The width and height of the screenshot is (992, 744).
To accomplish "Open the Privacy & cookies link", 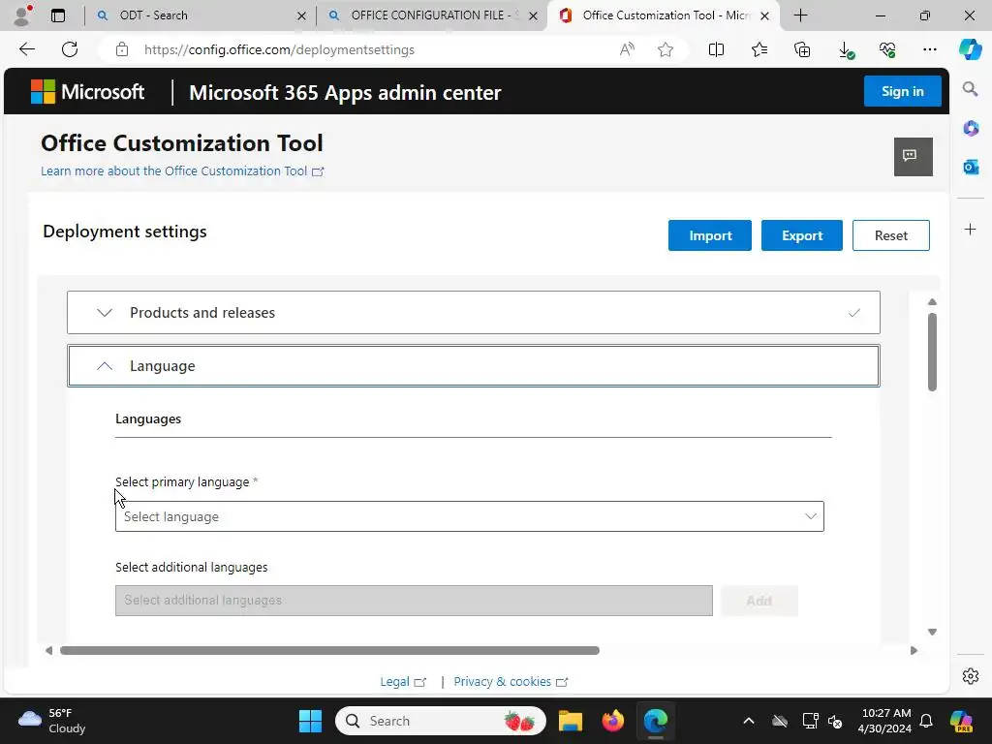I will point(511,681).
